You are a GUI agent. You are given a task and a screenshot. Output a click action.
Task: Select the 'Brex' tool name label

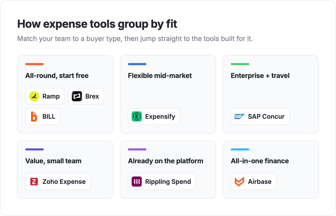coord(92,96)
